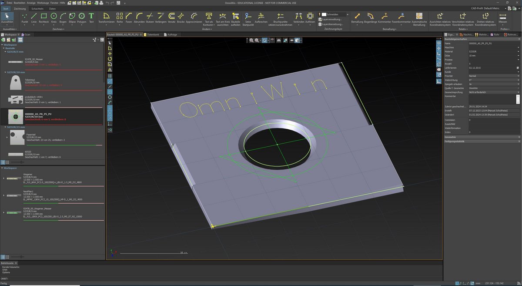The width and height of the screenshot is (522, 286).
Task: Activate the Bogen arc tool
Action: (63, 18)
